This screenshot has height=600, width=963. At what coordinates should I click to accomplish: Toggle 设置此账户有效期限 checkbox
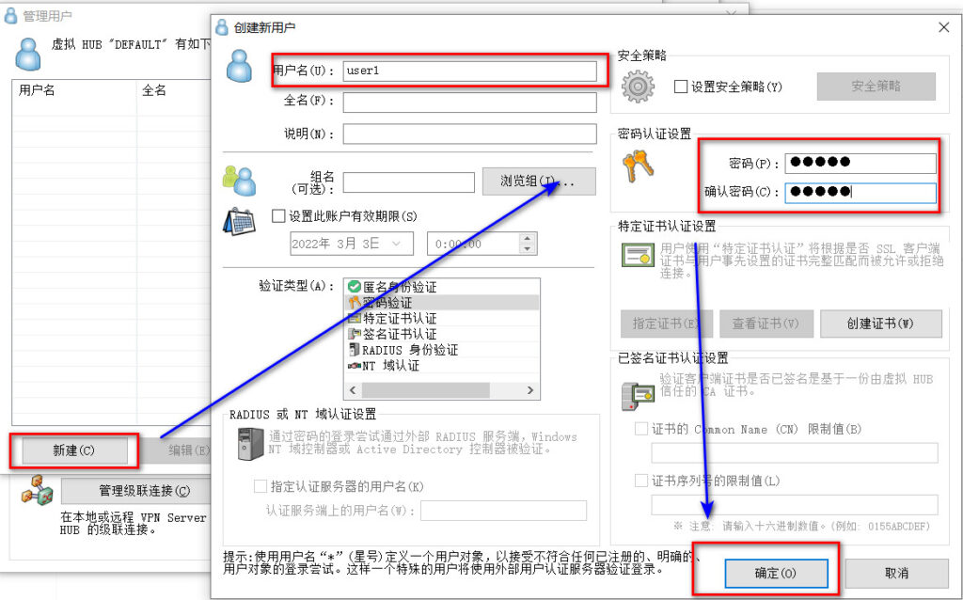[278, 216]
